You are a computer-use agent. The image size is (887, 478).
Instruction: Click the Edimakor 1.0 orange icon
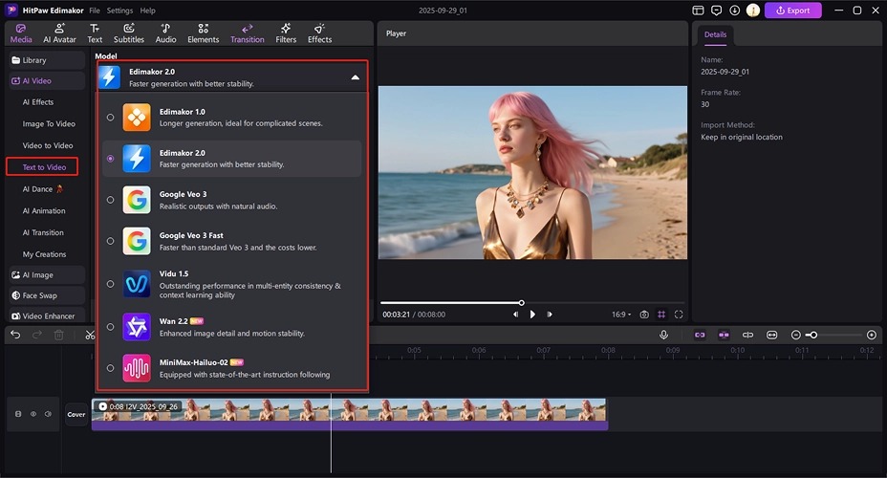(137, 117)
